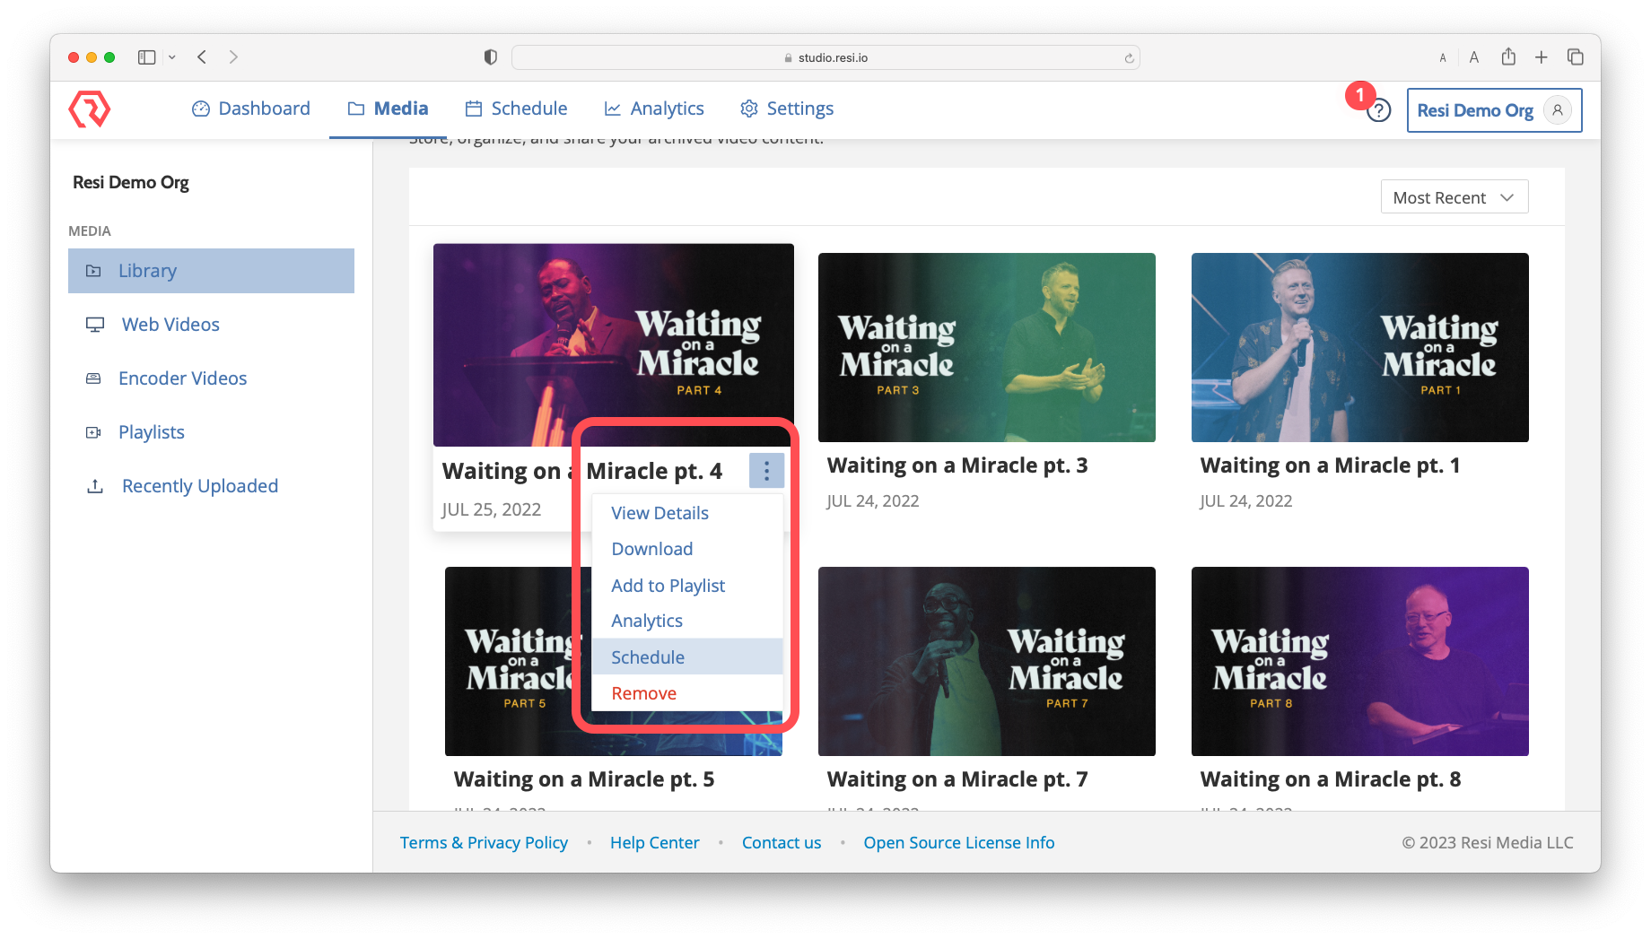Choose Download from context menu
1651x939 pixels.
687,549
